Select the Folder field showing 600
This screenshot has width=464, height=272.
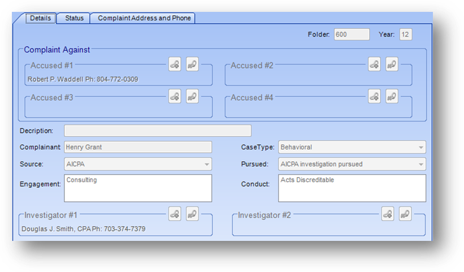point(352,34)
